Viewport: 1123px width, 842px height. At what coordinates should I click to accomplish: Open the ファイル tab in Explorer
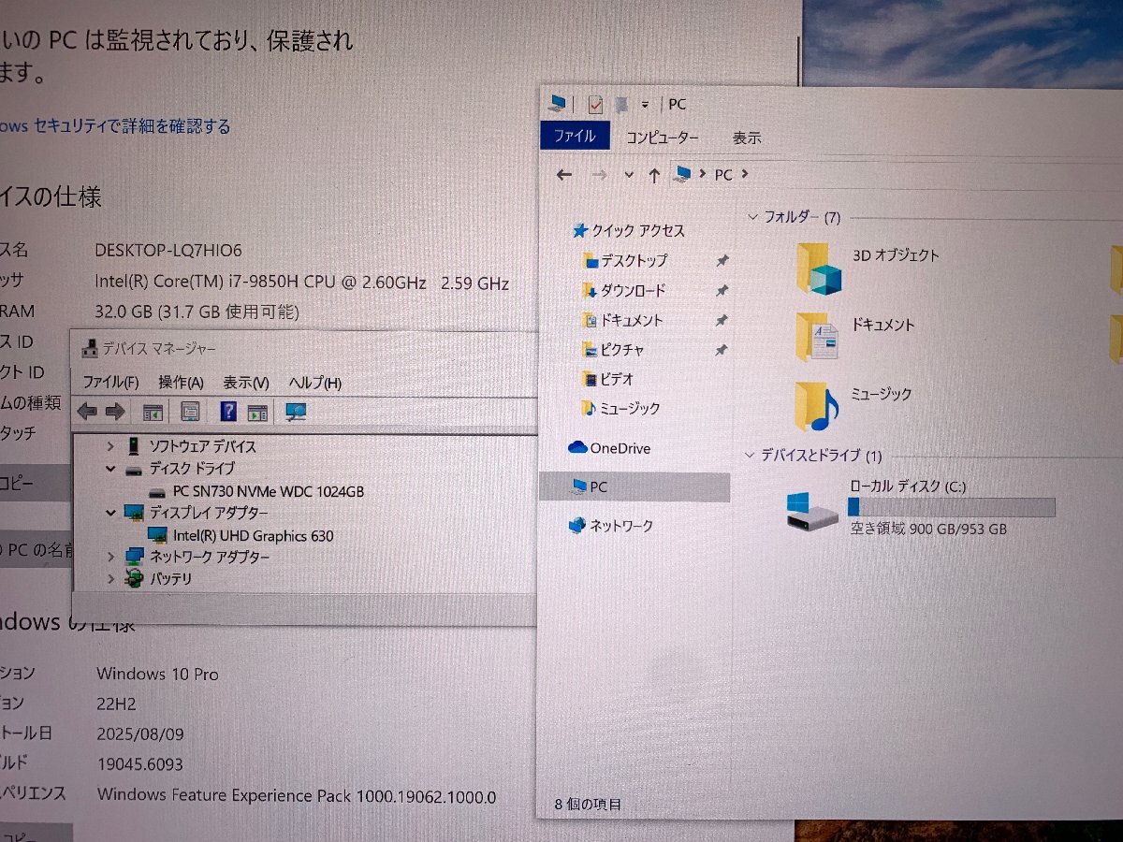tap(575, 136)
